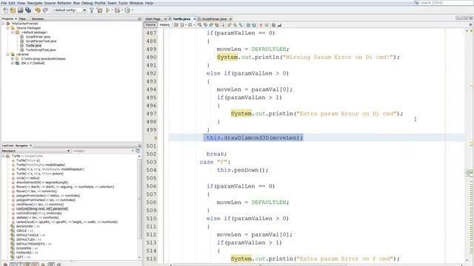Collapse the PolyCenterFramed project node
The height and width of the screenshot is (266, 474).
pos(3,24)
